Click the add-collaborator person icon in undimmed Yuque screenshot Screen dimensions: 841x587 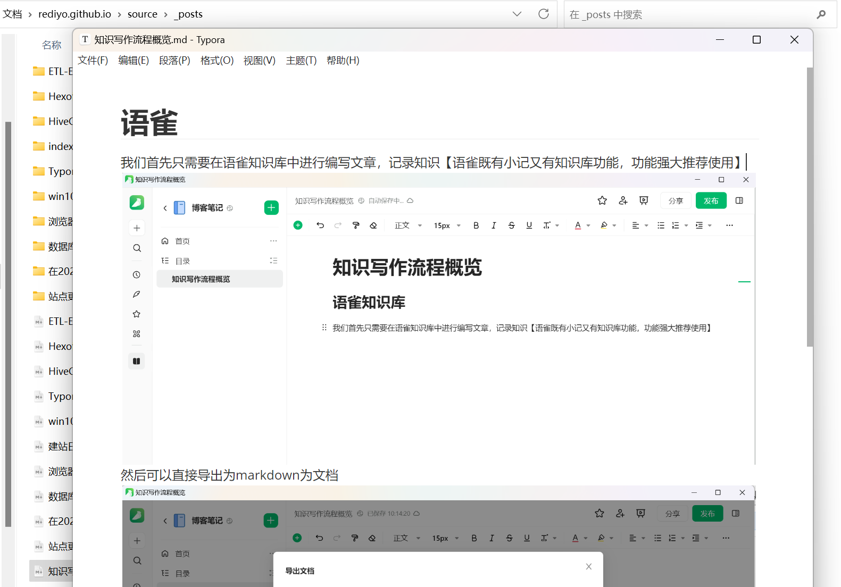pyautogui.click(x=623, y=200)
